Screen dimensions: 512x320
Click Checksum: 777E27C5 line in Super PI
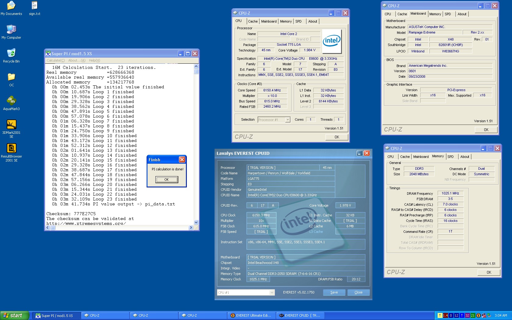click(x=71, y=214)
